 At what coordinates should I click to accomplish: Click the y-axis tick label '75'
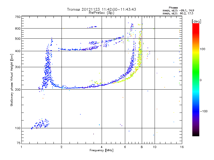click(x=19, y=143)
